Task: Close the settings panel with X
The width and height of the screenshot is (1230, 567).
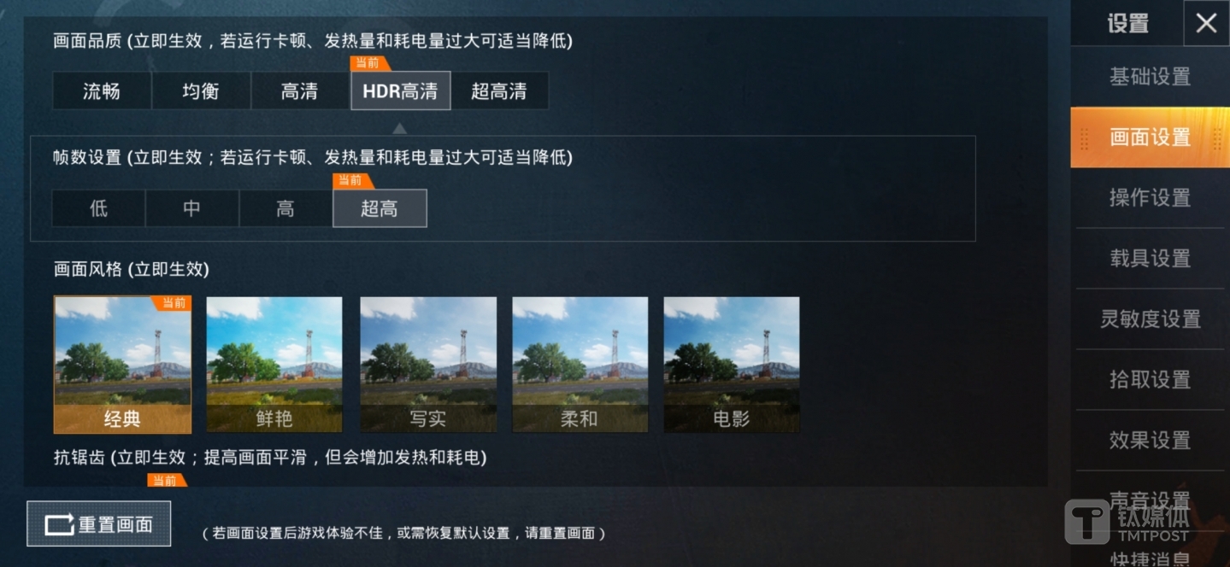Action: click(x=1206, y=23)
